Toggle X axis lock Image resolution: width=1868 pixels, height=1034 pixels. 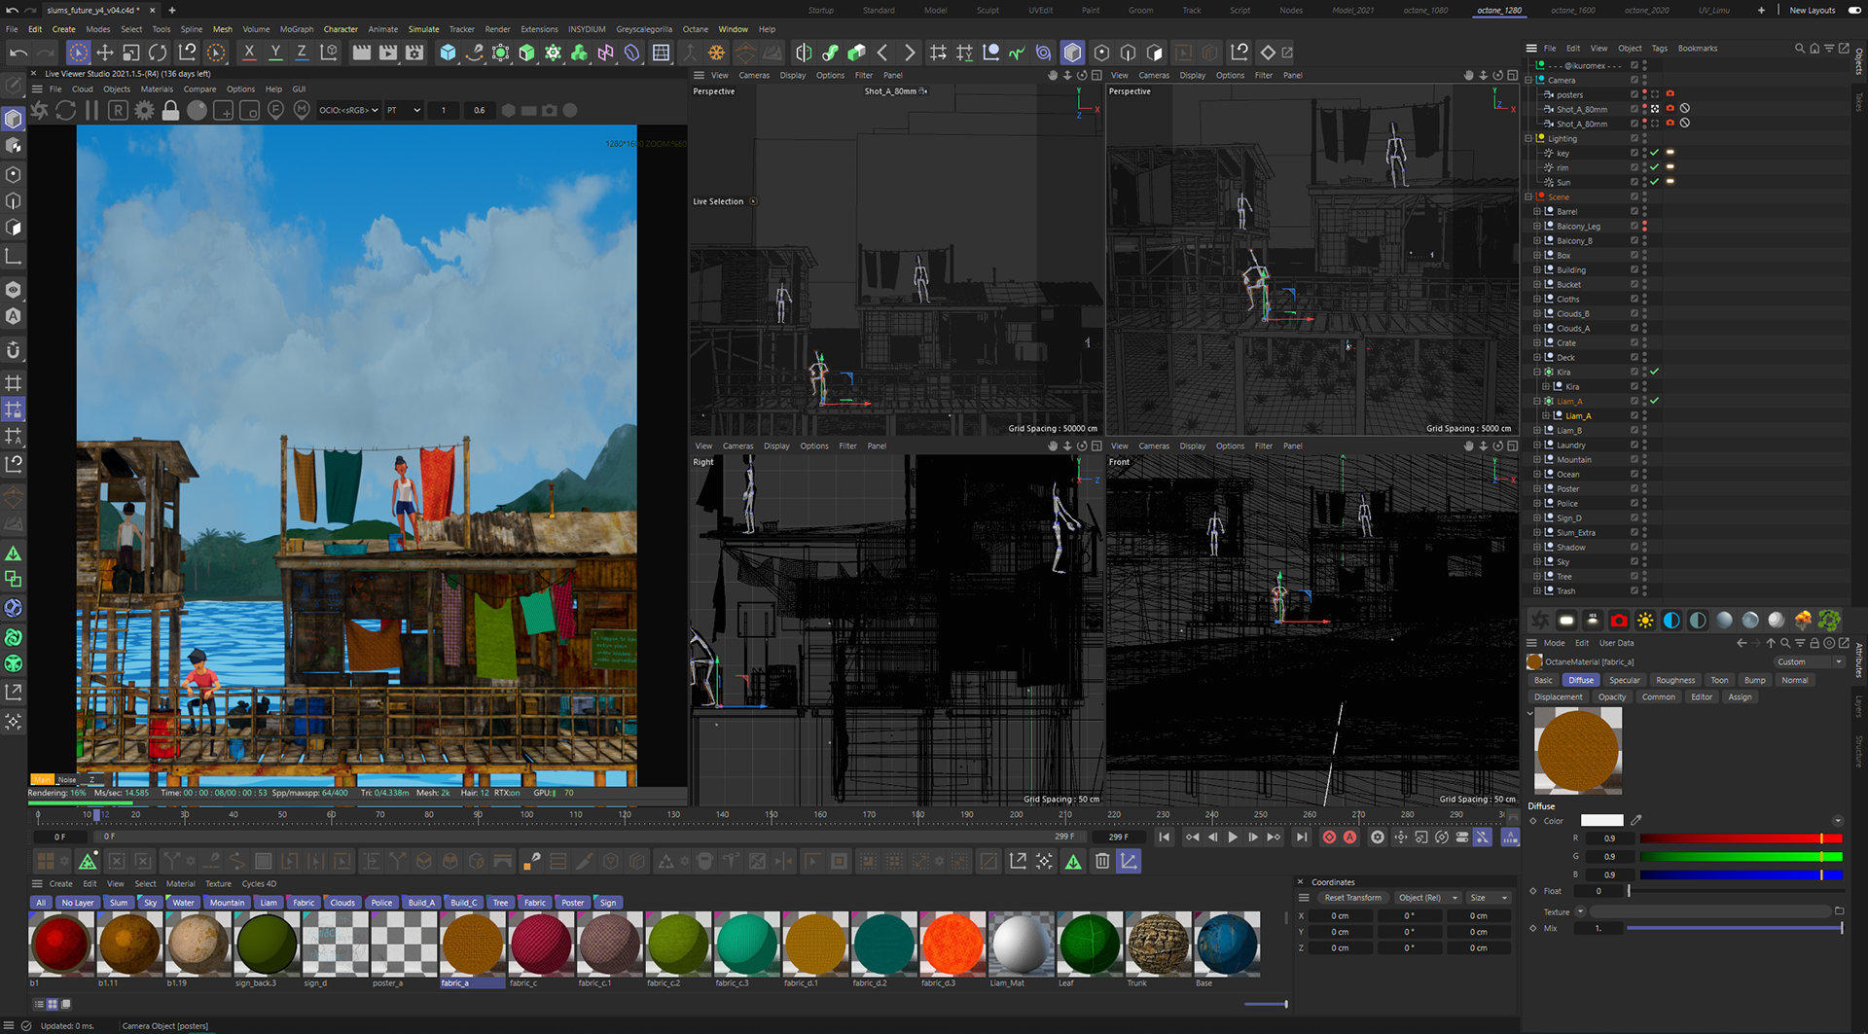coord(249,53)
